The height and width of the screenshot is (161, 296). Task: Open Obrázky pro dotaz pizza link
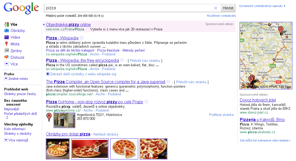(x=68, y=134)
